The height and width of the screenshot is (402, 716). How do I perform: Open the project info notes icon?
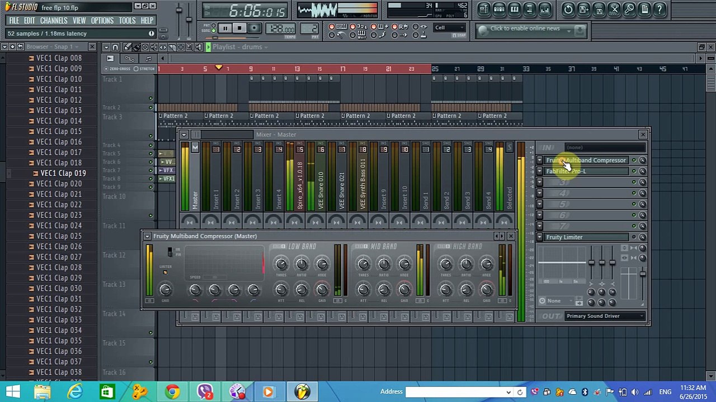coord(644,9)
